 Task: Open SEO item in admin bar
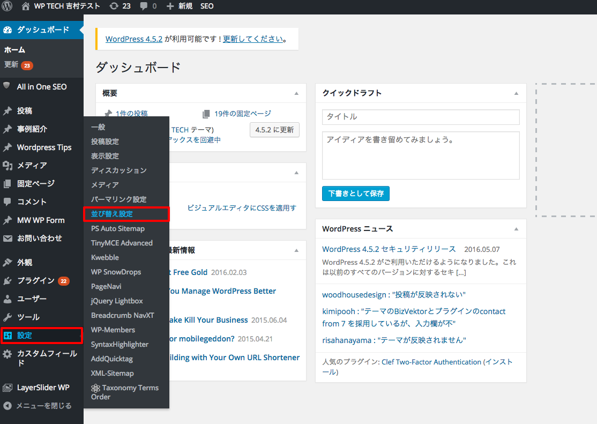pos(207,6)
